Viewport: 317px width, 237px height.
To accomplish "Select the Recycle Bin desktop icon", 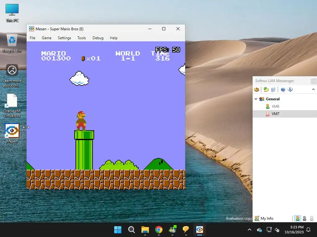I will (12, 44).
